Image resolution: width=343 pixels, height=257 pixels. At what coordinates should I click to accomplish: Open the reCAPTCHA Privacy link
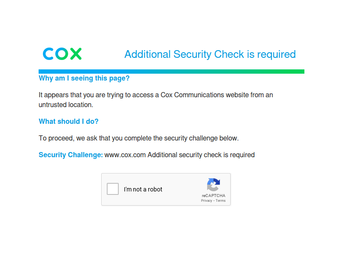207,200
